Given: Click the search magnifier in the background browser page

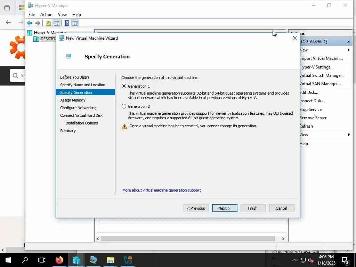Looking at the screenshot, I should [x=15, y=75].
